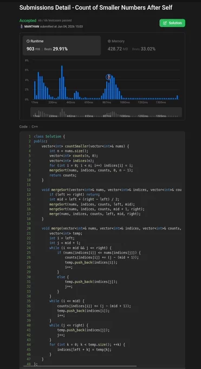201x369 pixels.
Task: Click the edit icon inside Solution button
Action: tap(165, 23)
